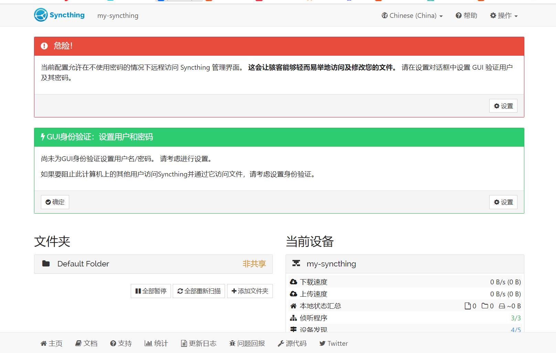Go to 主页 in the footer
The width and height of the screenshot is (556, 353).
[51, 343]
